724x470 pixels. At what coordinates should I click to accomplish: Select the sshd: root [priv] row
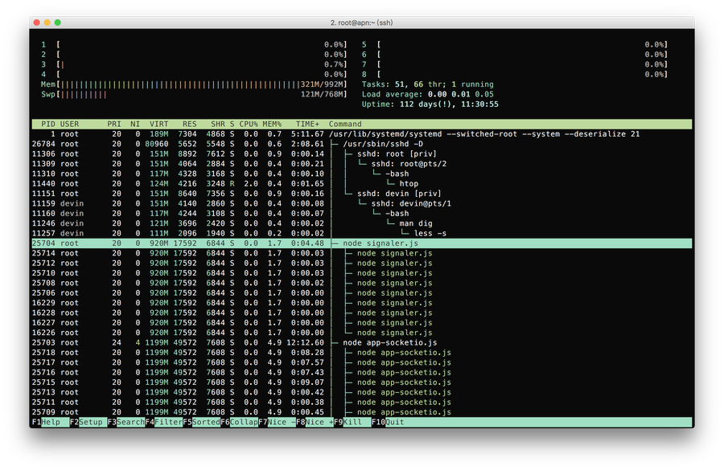coord(362,154)
